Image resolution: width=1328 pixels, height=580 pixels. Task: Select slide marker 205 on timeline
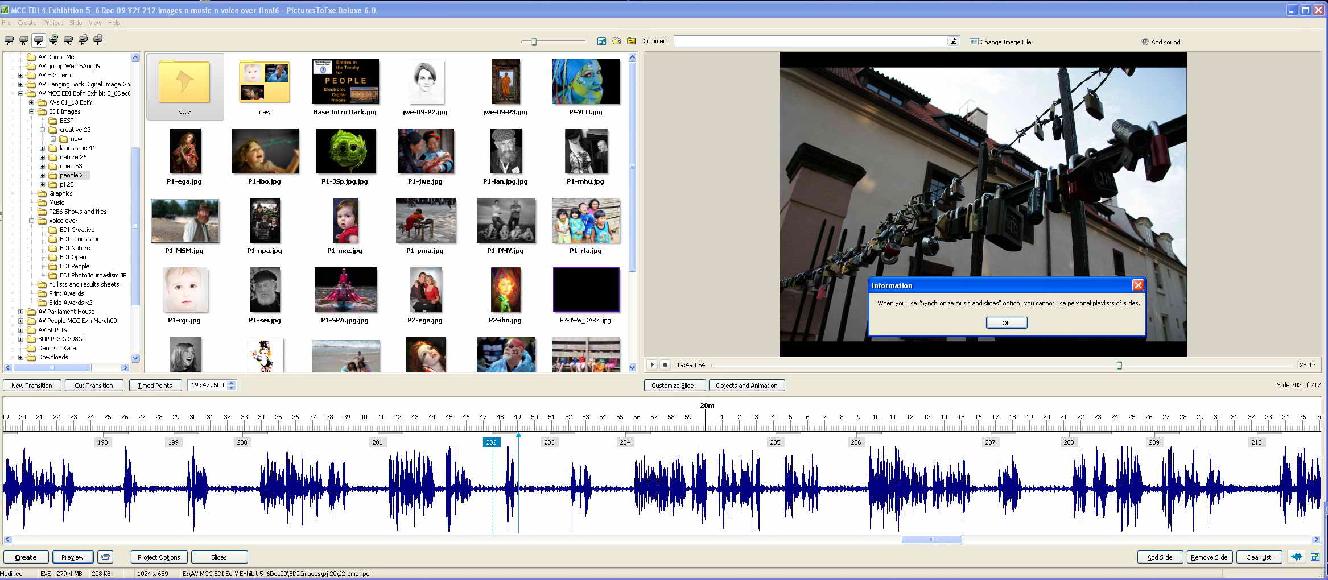(x=775, y=442)
